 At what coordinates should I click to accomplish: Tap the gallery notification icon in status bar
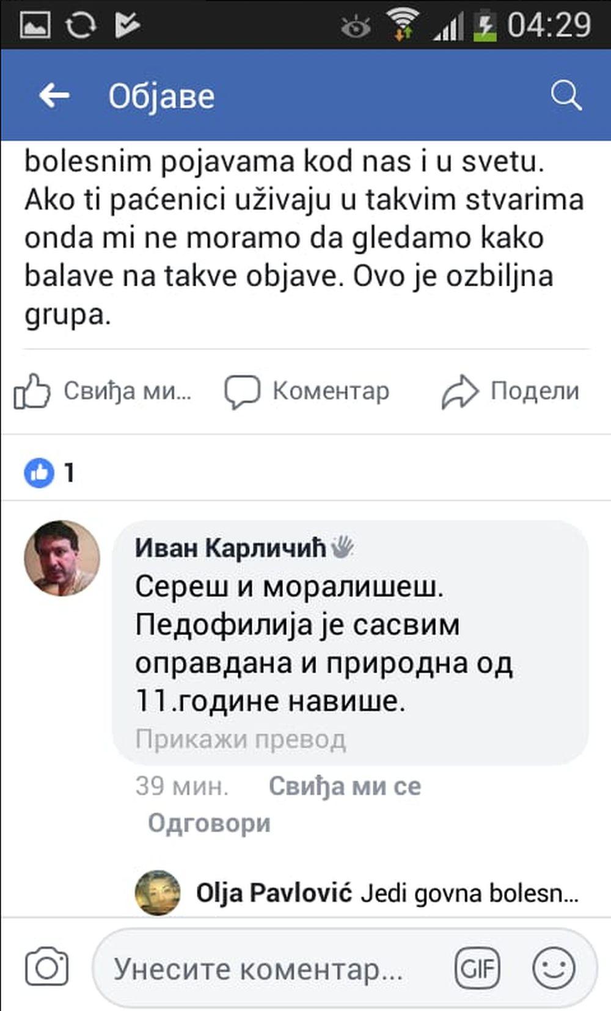click(34, 26)
